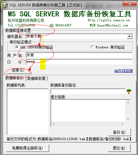Open the QQ在线咨询 link
This screenshot has width=138, height=155.
tap(123, 71)
